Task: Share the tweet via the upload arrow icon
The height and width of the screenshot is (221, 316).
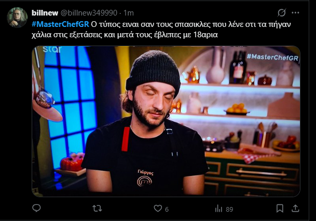Action: click(295, 209)
